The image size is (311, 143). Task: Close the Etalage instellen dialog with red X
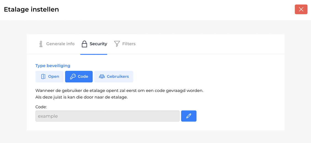click(301, 9)
